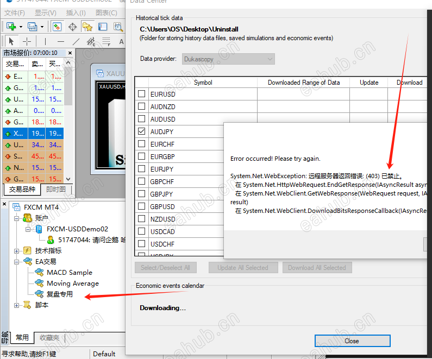Click the 脚本 scripts icon
Viewport: 432px width, 359px height.
[x=27, y=305]
